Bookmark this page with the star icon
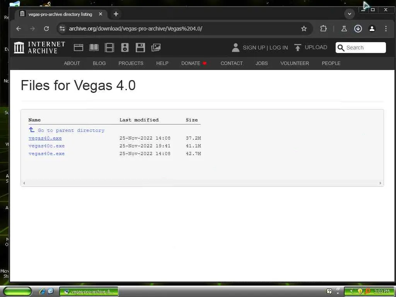The image size is (396, 297). [304, 29]
